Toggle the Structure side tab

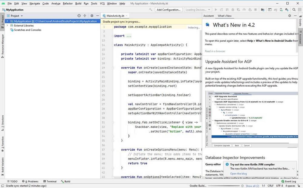pyautogui.click(x=2, y=123)
